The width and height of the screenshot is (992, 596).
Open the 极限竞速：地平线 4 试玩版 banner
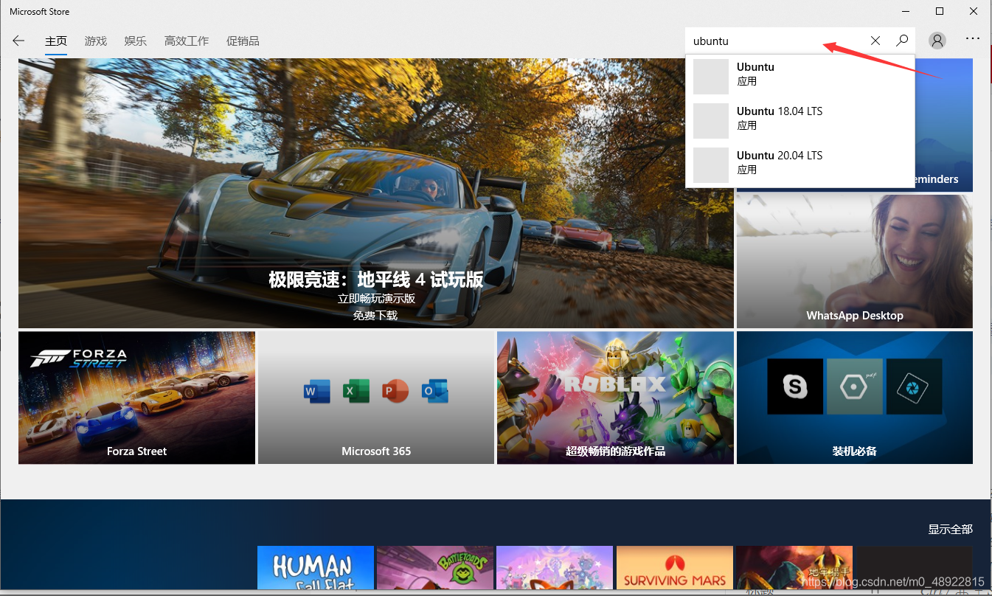[x=376, y=193]
